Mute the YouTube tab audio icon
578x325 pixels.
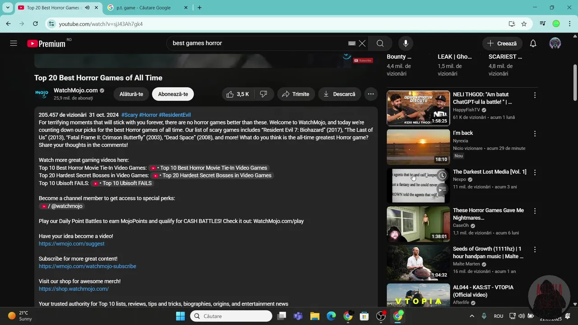click(87, 8)
